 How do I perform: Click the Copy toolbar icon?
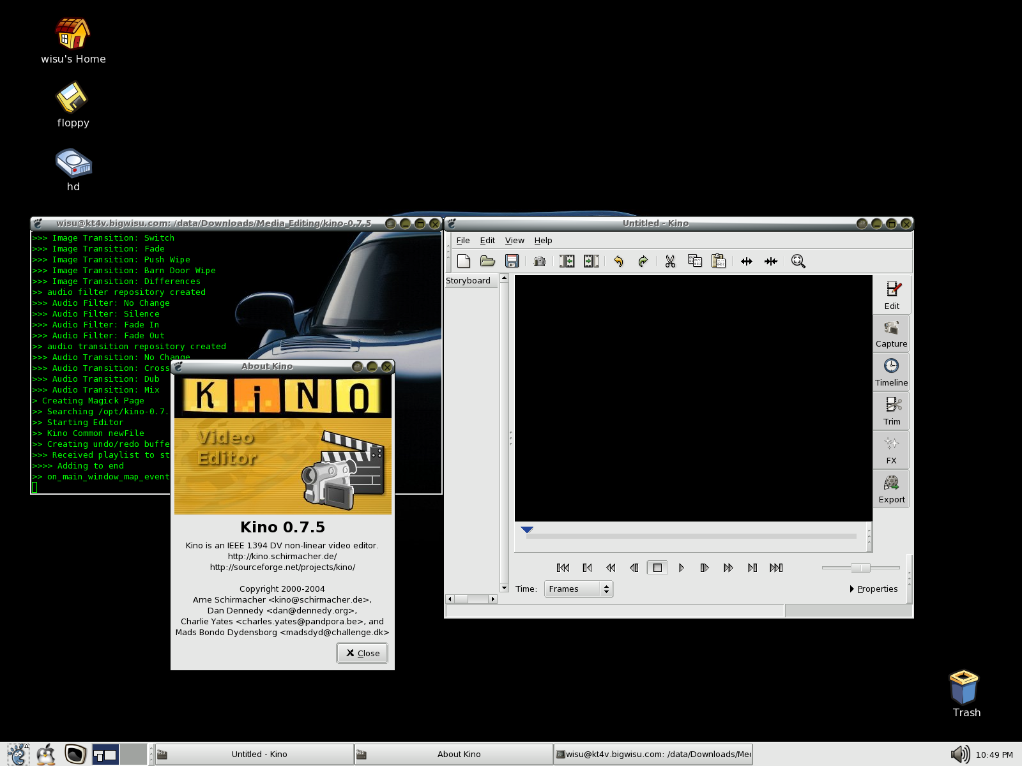click(x=695, y=261)
